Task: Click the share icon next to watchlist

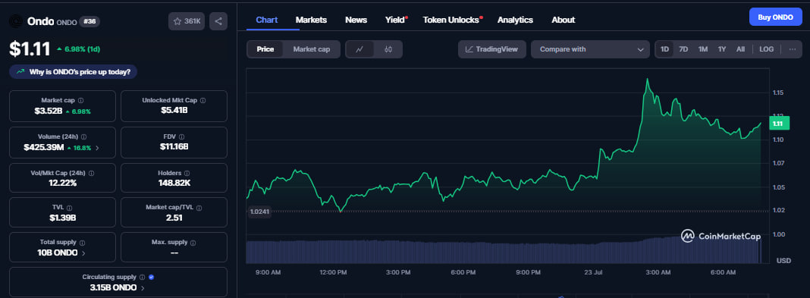Action: [x=218, y=21]
